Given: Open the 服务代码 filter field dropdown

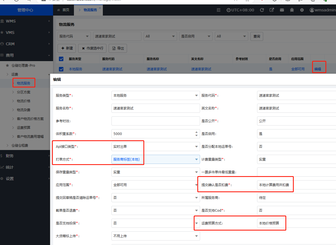Looking at the screenshot, I should tap(74, 36).
